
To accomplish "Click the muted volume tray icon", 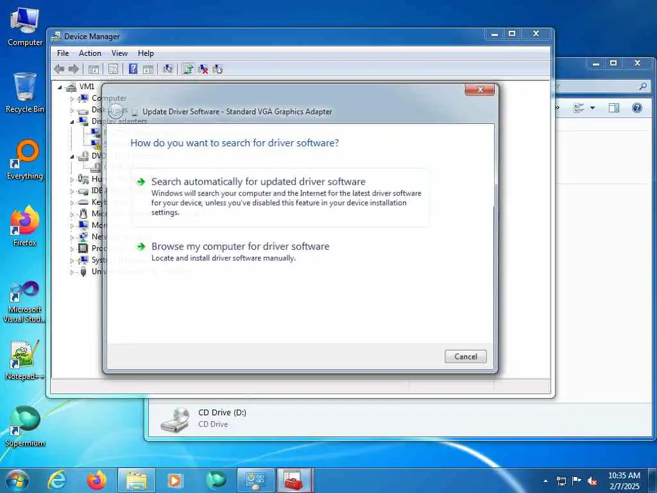I will (x=592, y=481).
